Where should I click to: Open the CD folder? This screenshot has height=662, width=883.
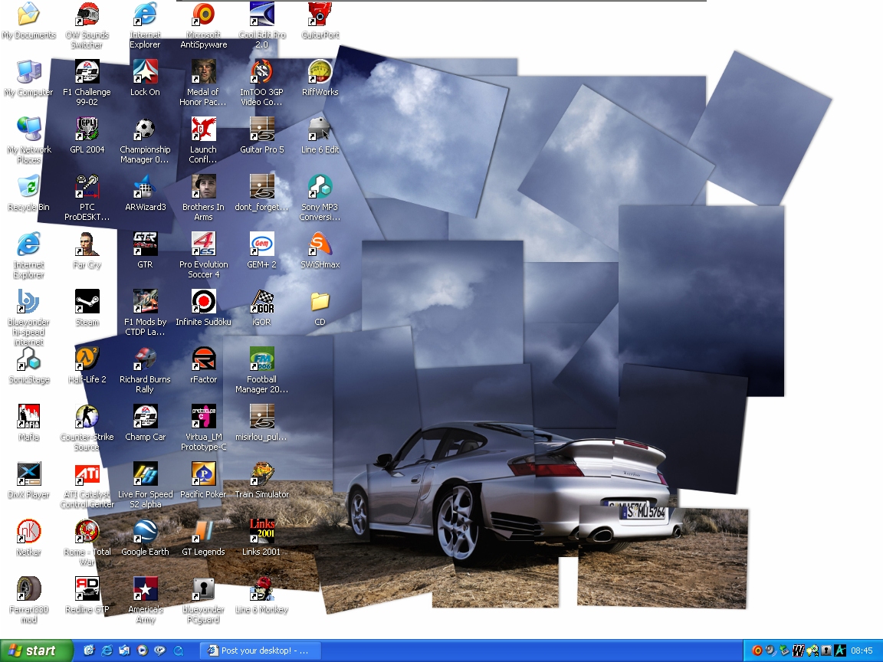[x=320, y=301]
